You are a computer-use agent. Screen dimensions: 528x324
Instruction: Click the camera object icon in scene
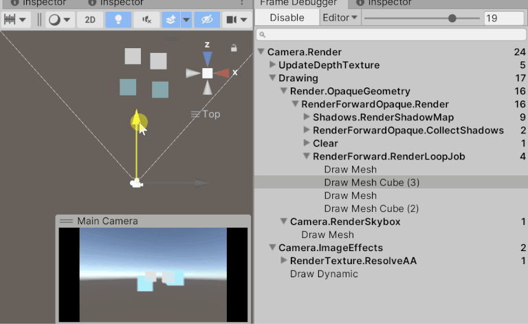[x=137, y=183]
